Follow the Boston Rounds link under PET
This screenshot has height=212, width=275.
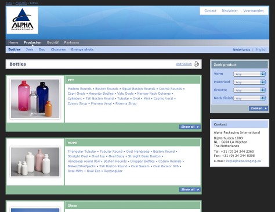click(x=107, y=89)
